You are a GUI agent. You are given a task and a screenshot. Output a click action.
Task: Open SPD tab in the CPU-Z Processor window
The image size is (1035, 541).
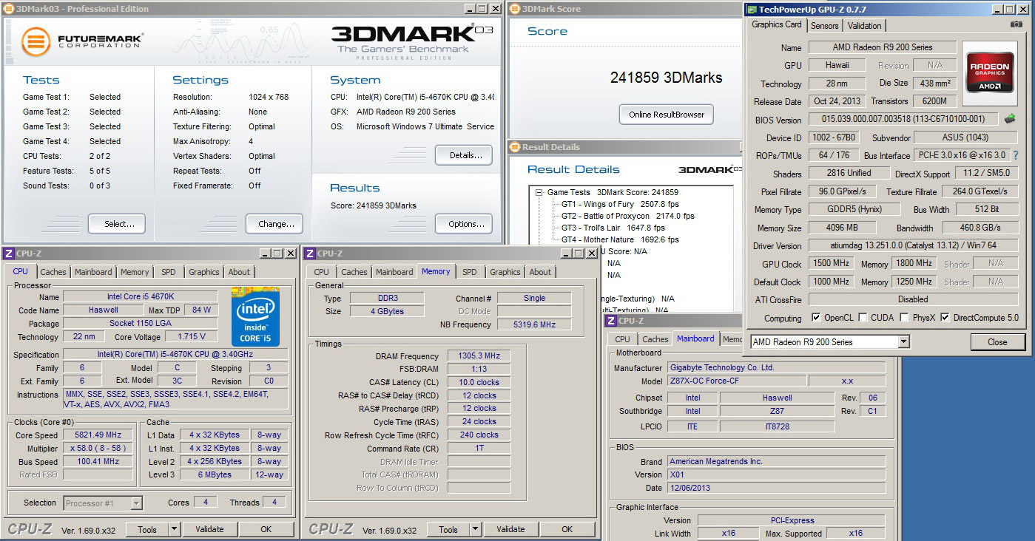click(x=169, y=272)
